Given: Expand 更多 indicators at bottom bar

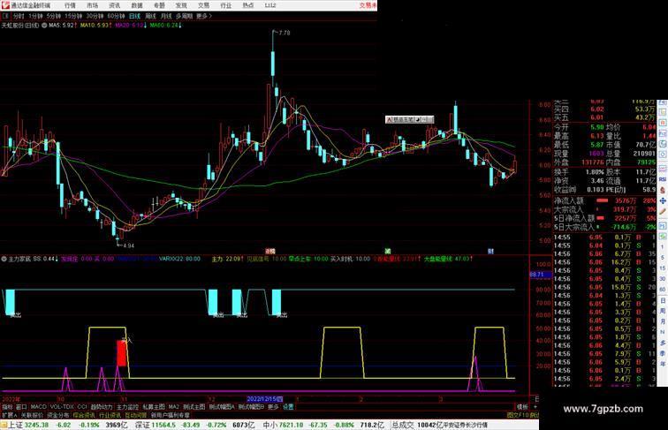Looking at the screenshot, I should click(x=273, y=407).
